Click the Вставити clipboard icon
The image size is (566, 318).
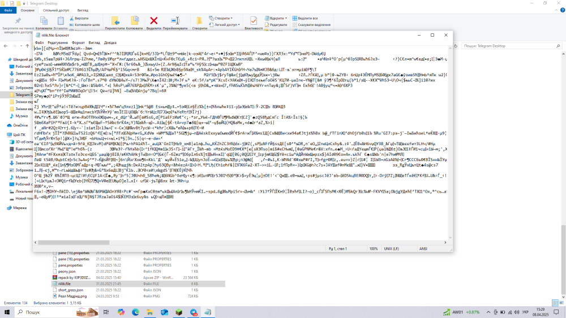pyautogui.click(x=61, y=21)
